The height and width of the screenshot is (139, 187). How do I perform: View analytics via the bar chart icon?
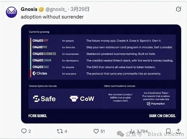coord(132,131)
